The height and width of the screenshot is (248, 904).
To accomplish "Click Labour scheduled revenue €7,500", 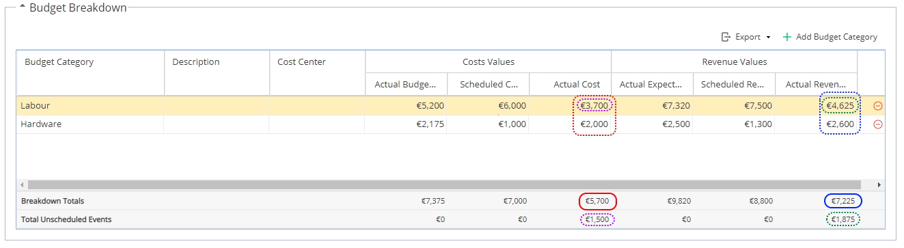I will (x=758, y=106).
